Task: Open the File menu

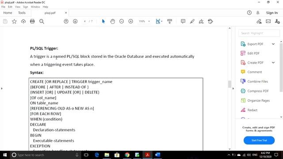Action: (x=3, y=7)
